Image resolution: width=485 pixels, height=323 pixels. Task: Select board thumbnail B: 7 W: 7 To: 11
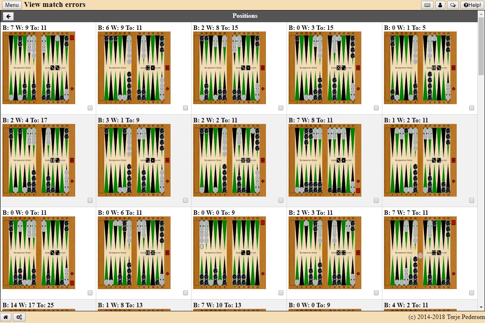coord(420,253)
